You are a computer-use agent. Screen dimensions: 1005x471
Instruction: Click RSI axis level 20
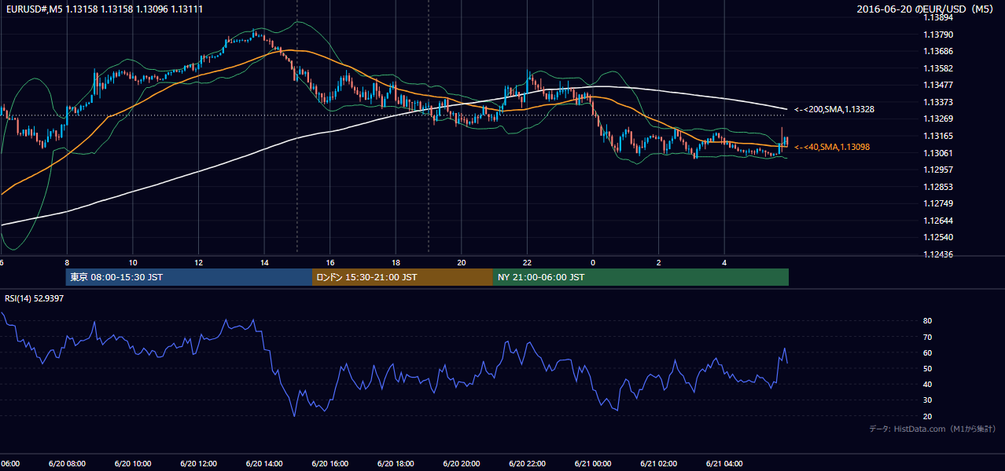[x=927, y=416]
